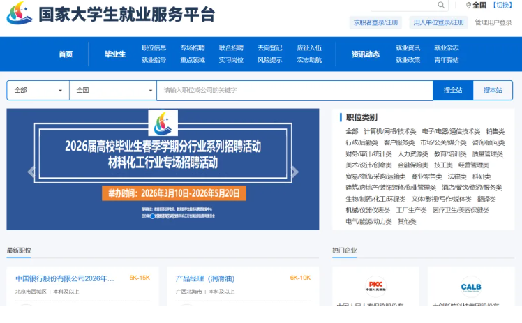The image size is (522, 323).
Task: Open 资讯动态 in the navigation bar
Action: point(365,54)
